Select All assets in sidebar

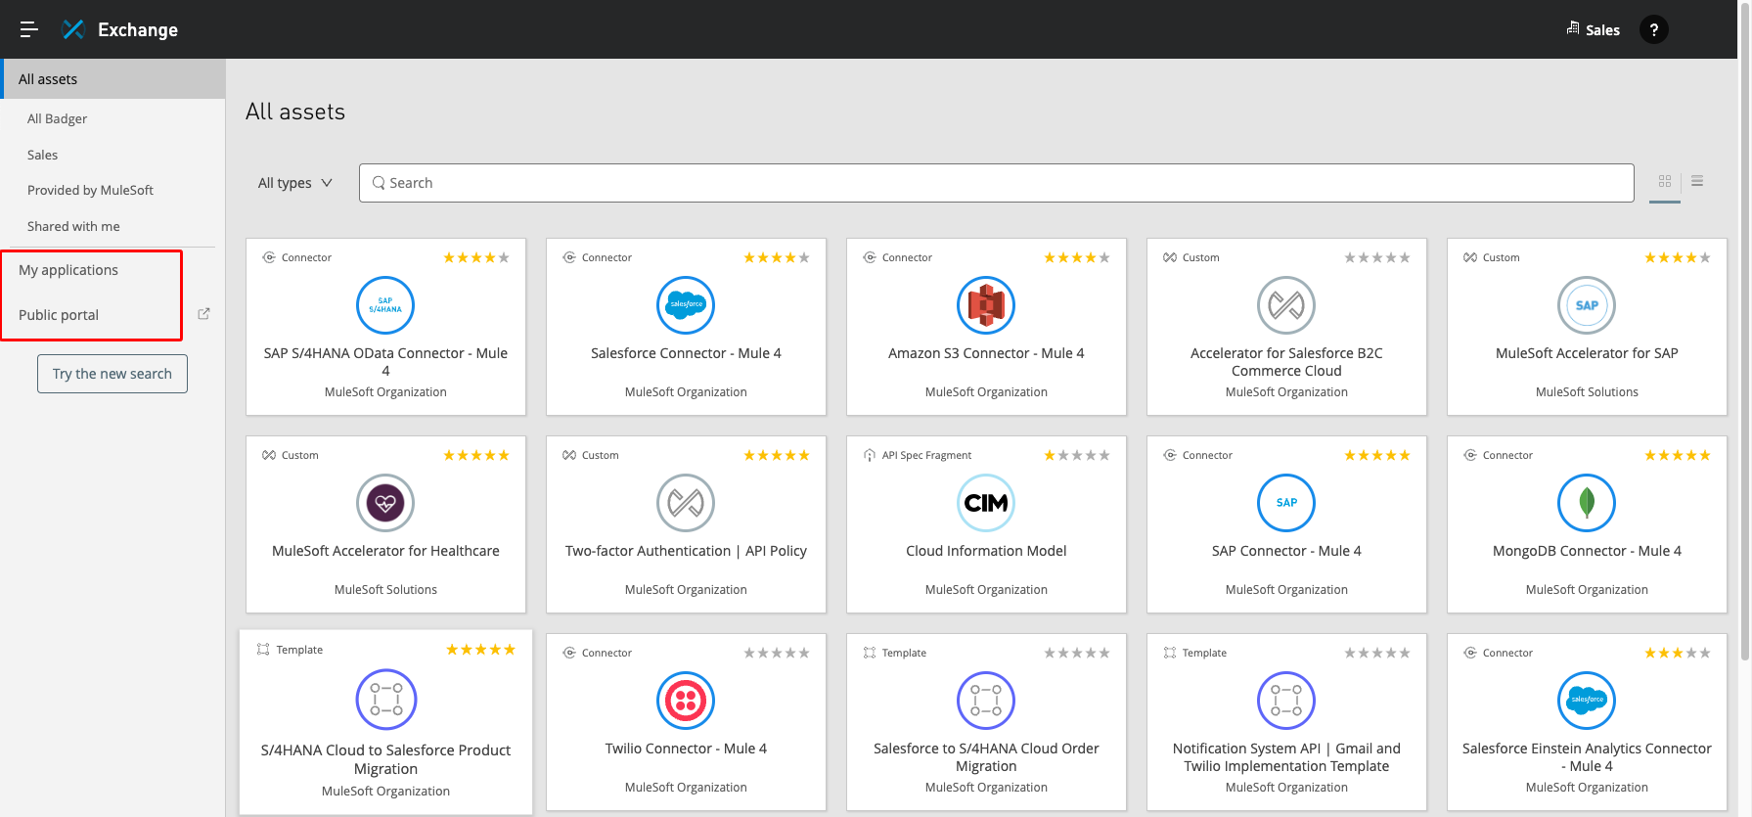click(x=113, y=79)
